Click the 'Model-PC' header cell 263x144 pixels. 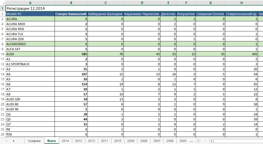(30, 14)
